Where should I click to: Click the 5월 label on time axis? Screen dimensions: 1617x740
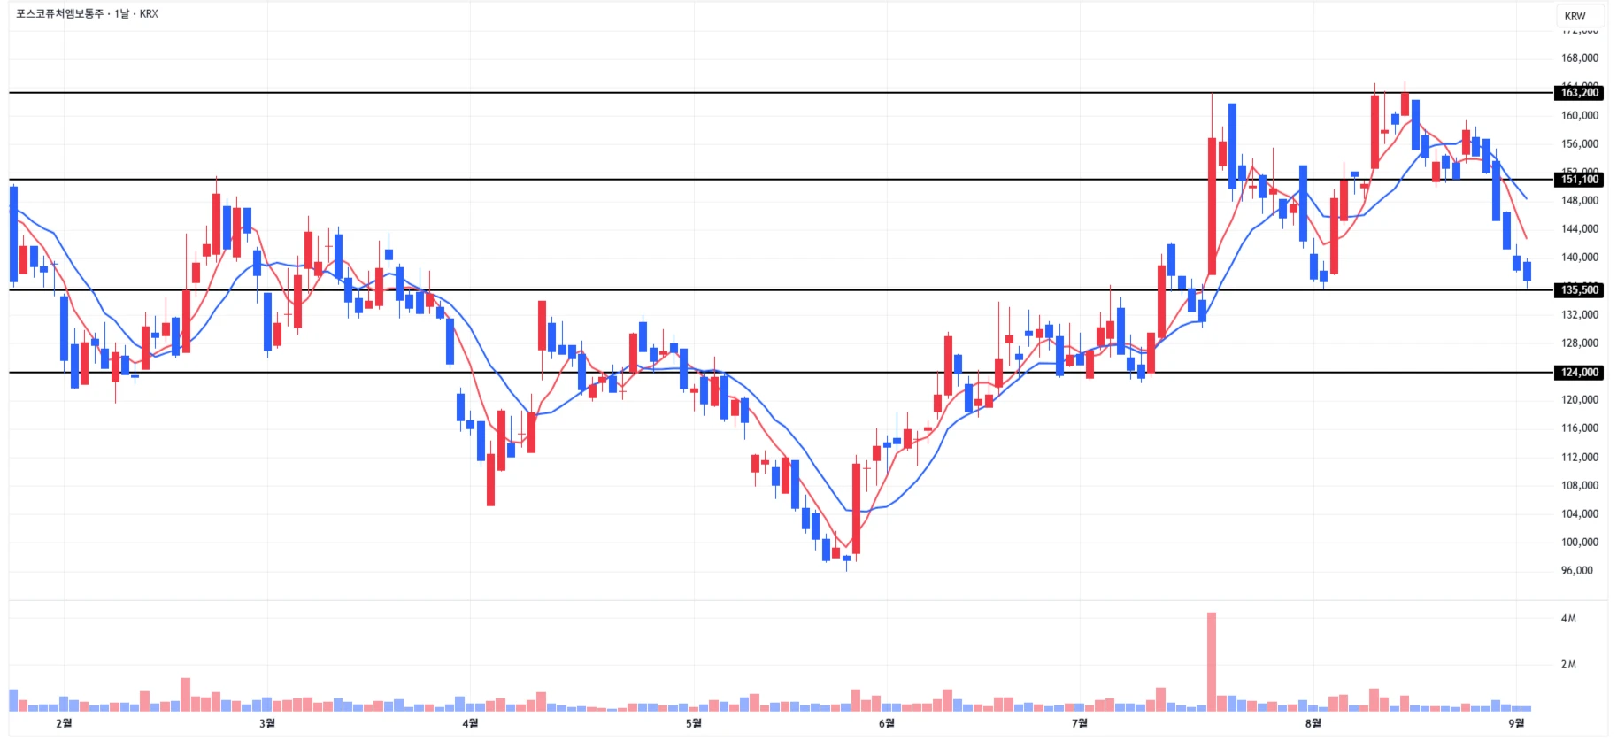[x=693, y=723]
